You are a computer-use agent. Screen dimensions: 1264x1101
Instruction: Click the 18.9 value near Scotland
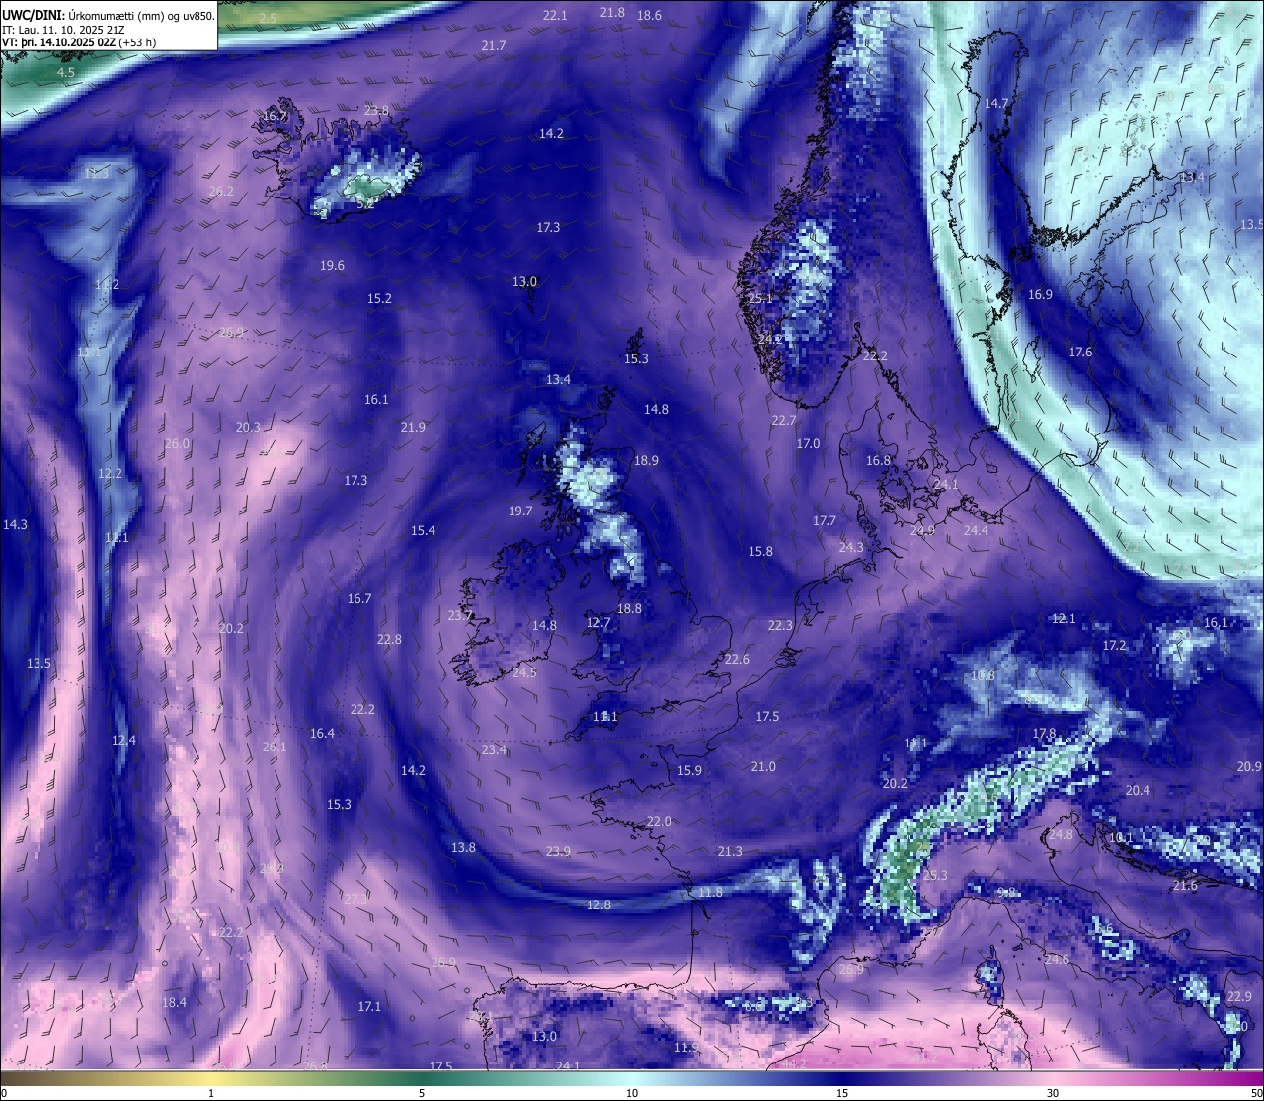click(x=646, y=460)
